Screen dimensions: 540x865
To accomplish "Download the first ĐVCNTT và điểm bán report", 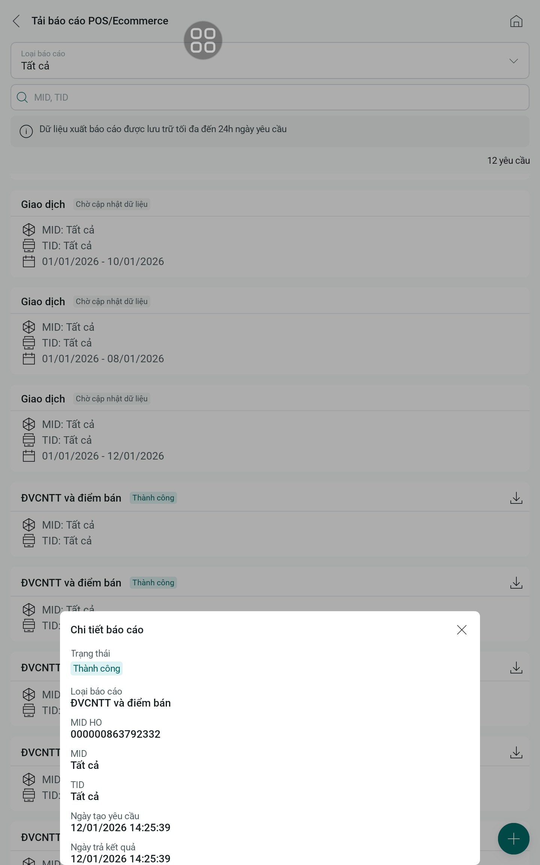I will pyautogui.click(x=516, y=498).
